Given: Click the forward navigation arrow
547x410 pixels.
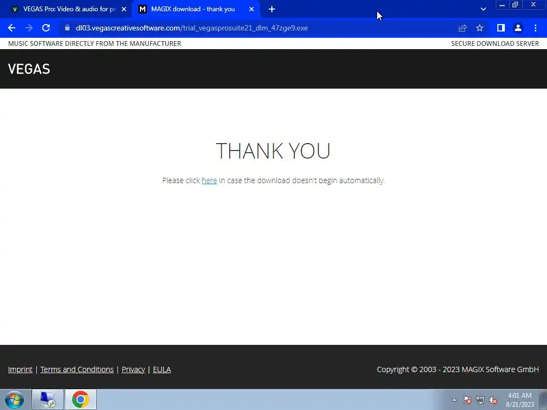Looking at the screenshot, I should coord(29,28).
